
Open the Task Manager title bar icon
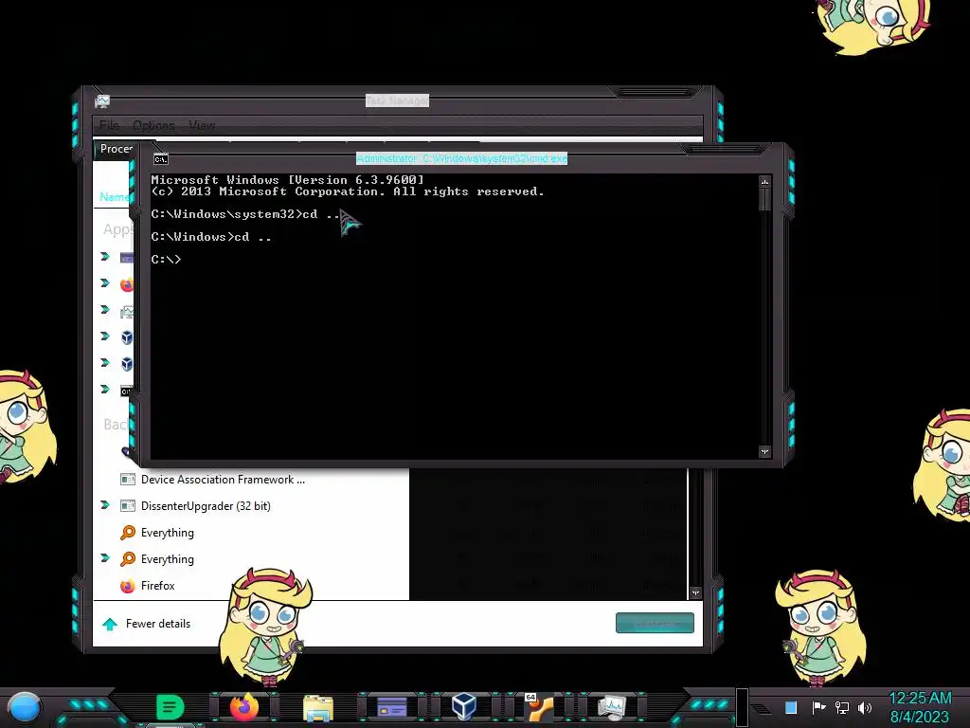102,100
